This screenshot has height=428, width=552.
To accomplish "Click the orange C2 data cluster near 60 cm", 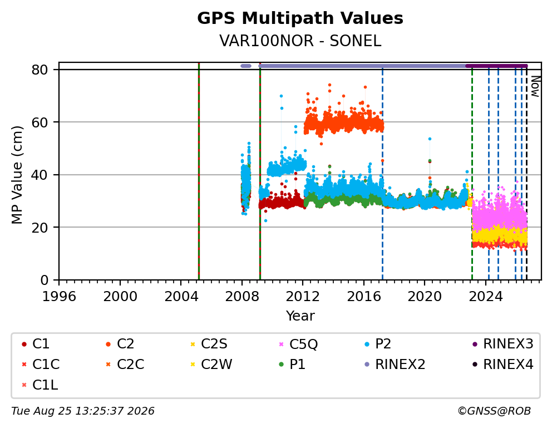I will 343,123.
